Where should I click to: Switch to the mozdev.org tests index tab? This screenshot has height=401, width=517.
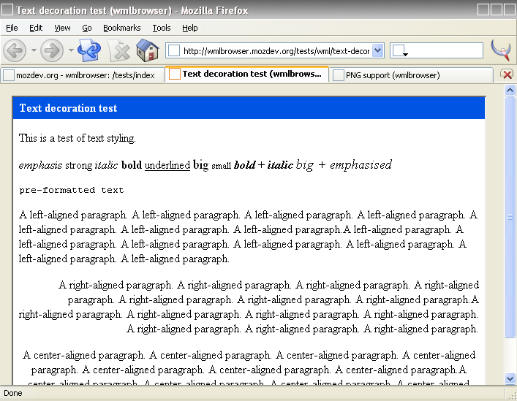click(x=84, y=75)
